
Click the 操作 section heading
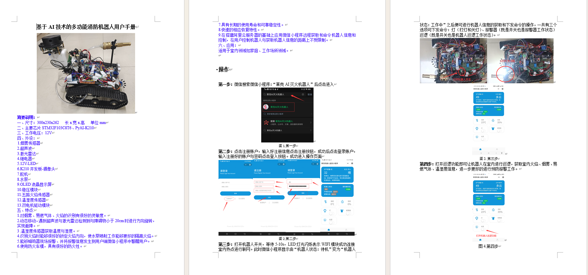pos(223,69)
